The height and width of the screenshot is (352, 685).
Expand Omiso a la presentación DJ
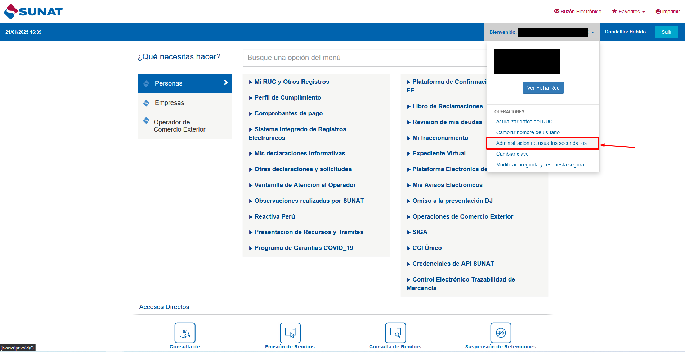[450, 201]
